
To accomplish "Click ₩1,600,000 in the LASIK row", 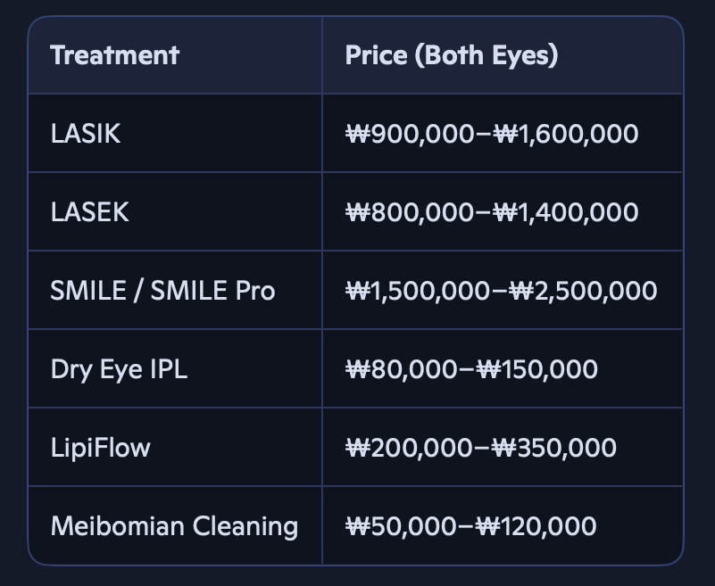I will (566, 134).
